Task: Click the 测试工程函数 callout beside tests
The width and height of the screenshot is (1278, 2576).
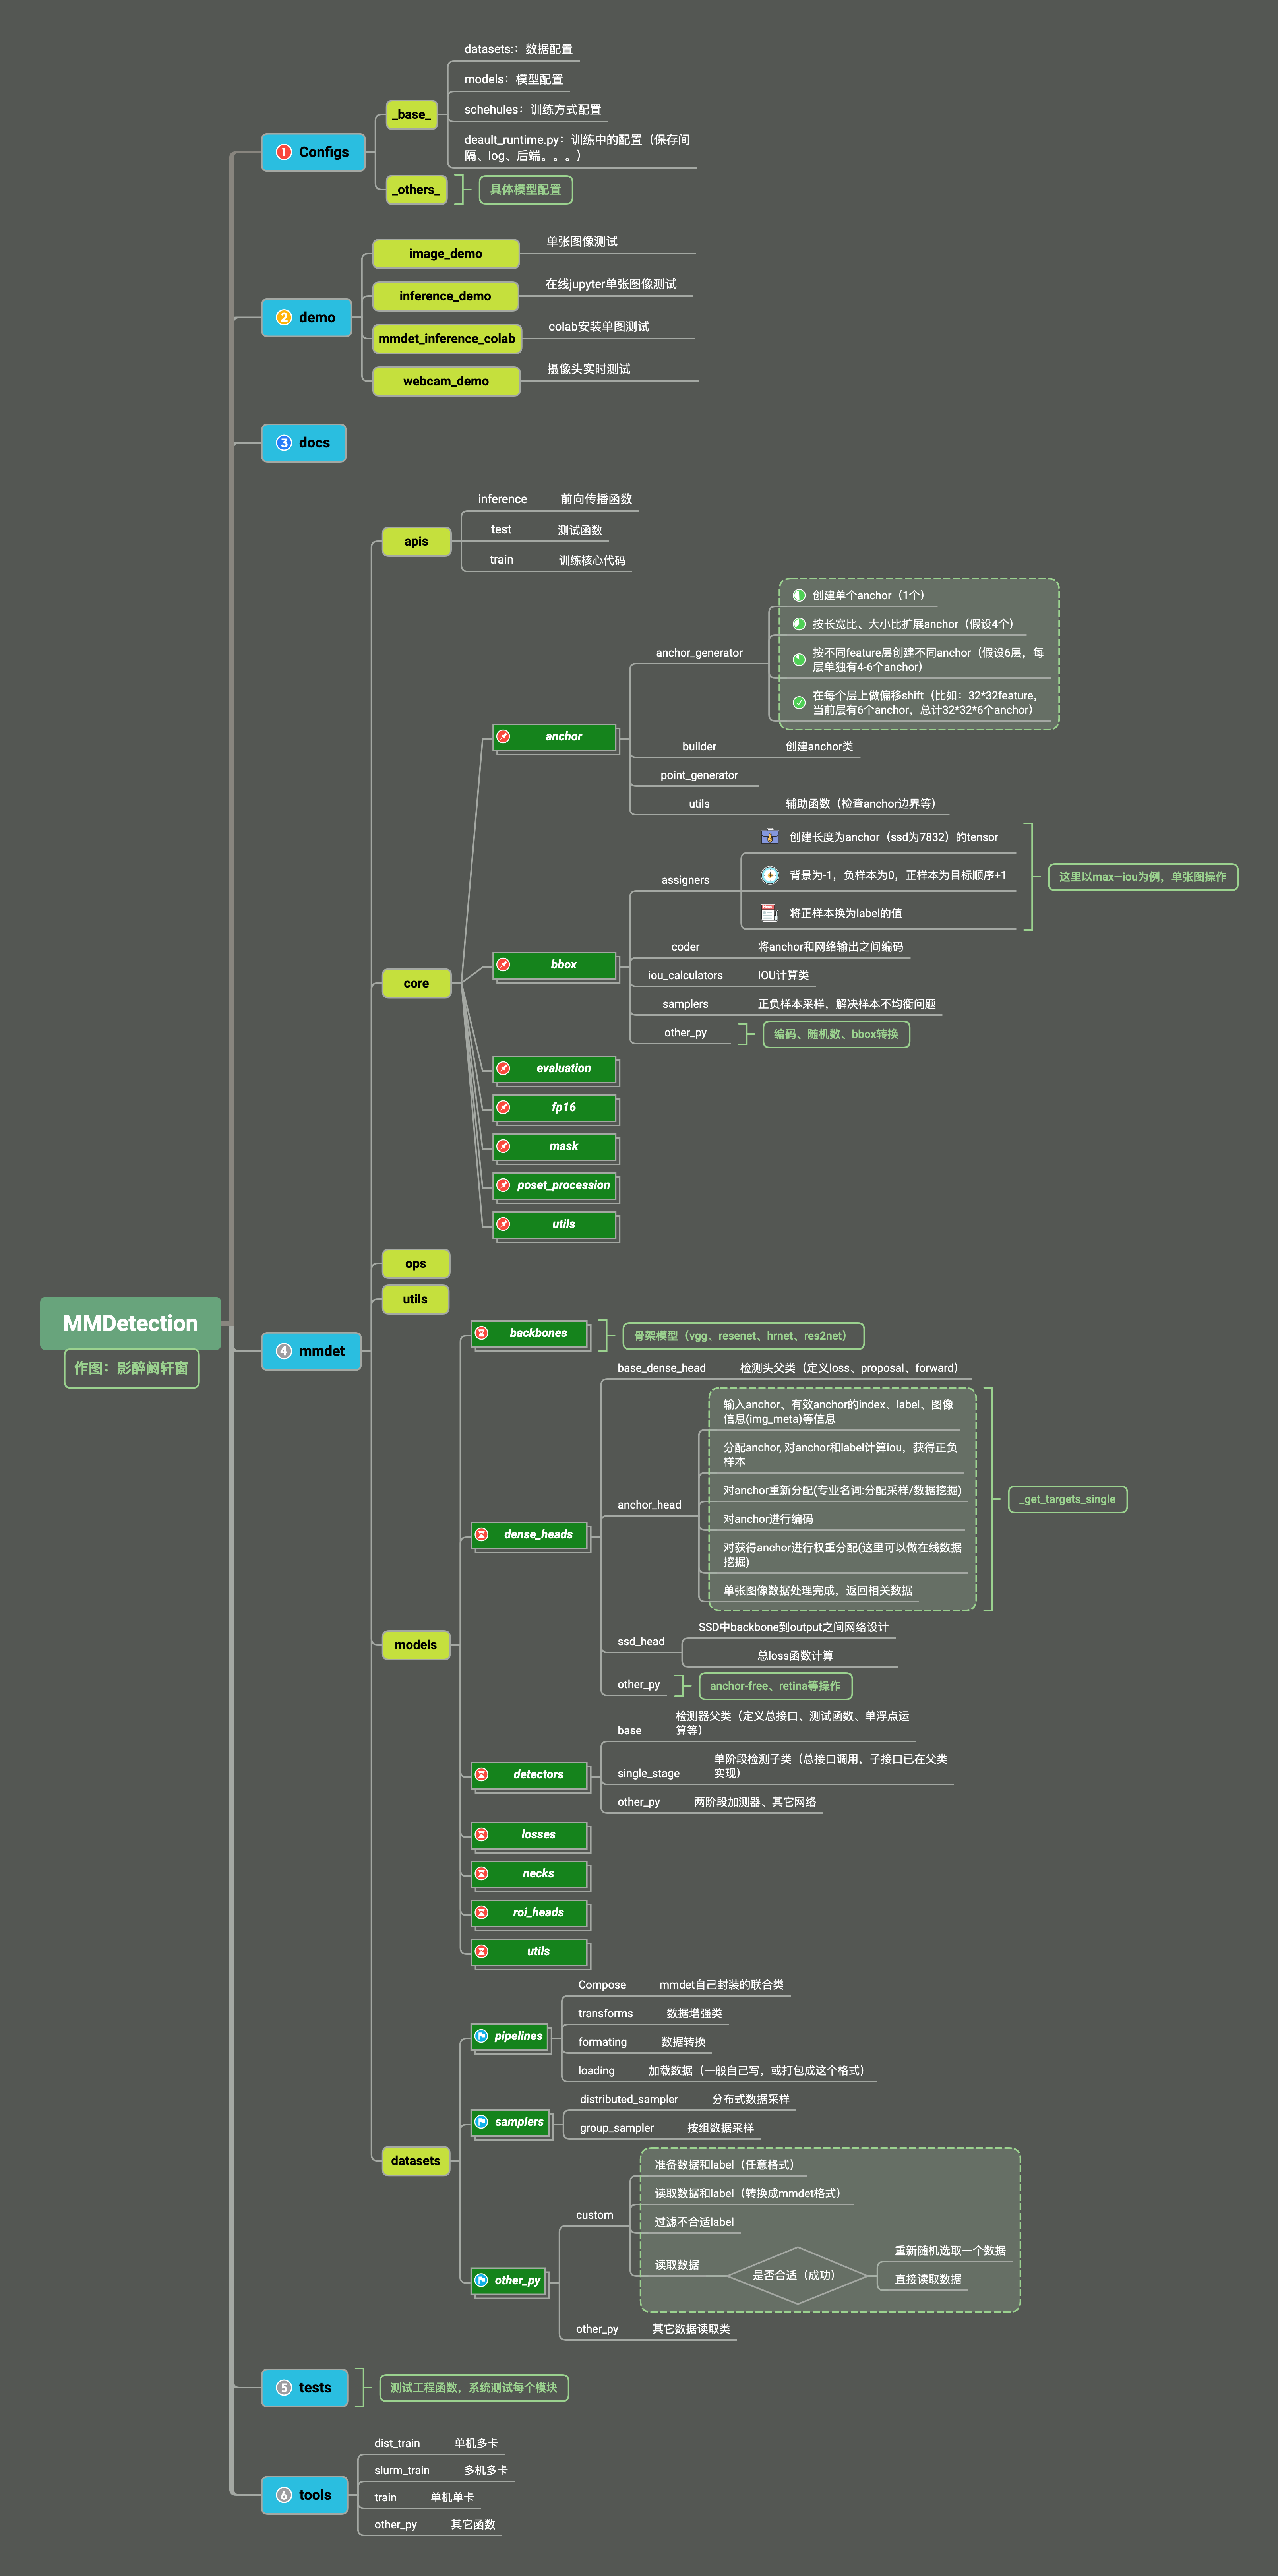Action: coord(474,2388)
